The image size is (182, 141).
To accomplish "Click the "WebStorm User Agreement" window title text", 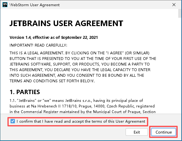I will click(34, 5).
